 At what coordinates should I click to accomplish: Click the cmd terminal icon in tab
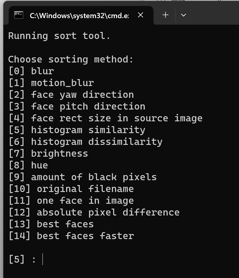pos(19,15)
